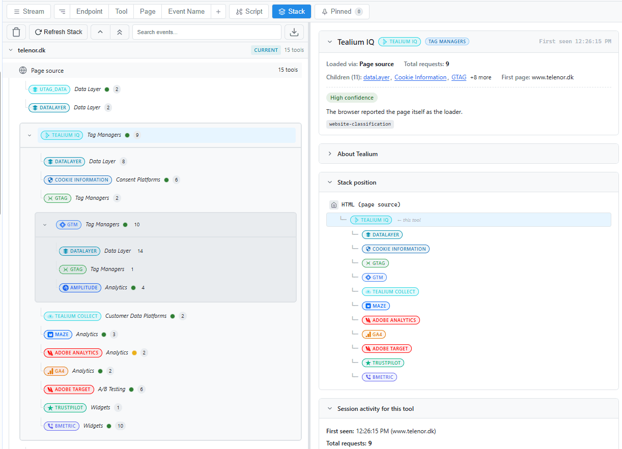Select the MAZE badge in the left tree
The height and width of the screenshot is (449, 622).
58,335
